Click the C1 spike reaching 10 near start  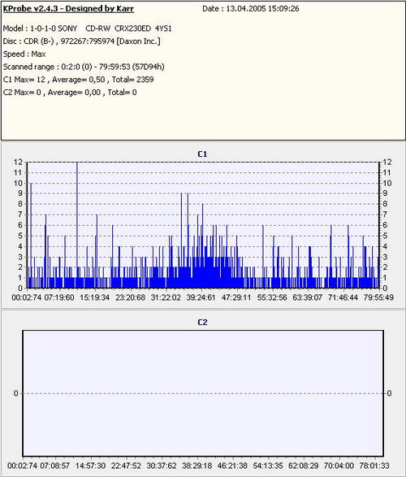point(31,236)
